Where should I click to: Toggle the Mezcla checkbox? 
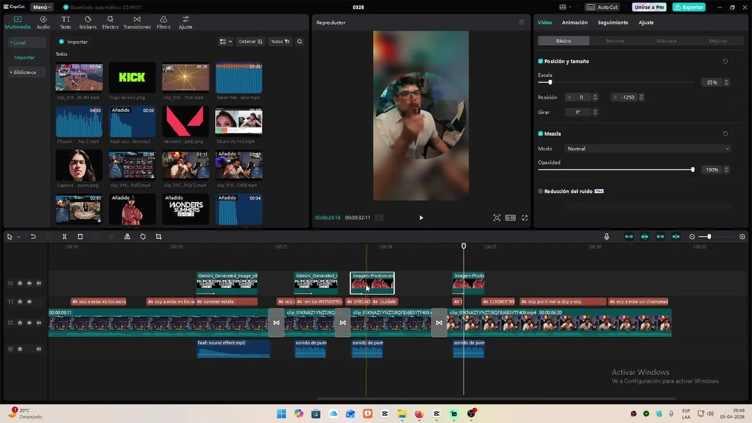coord(540,134)
